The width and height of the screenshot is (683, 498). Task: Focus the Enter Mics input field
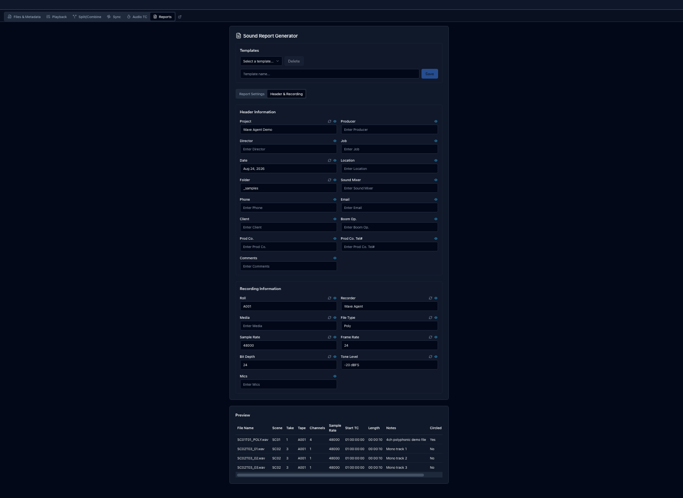(288, 384)
